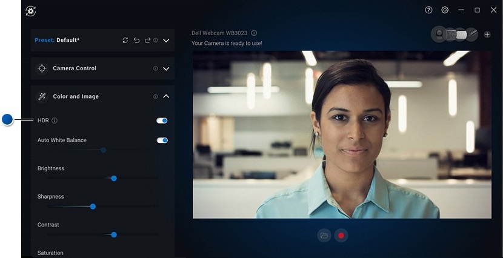
Task: Open the media folder below the preview
Action: (324, 236)
